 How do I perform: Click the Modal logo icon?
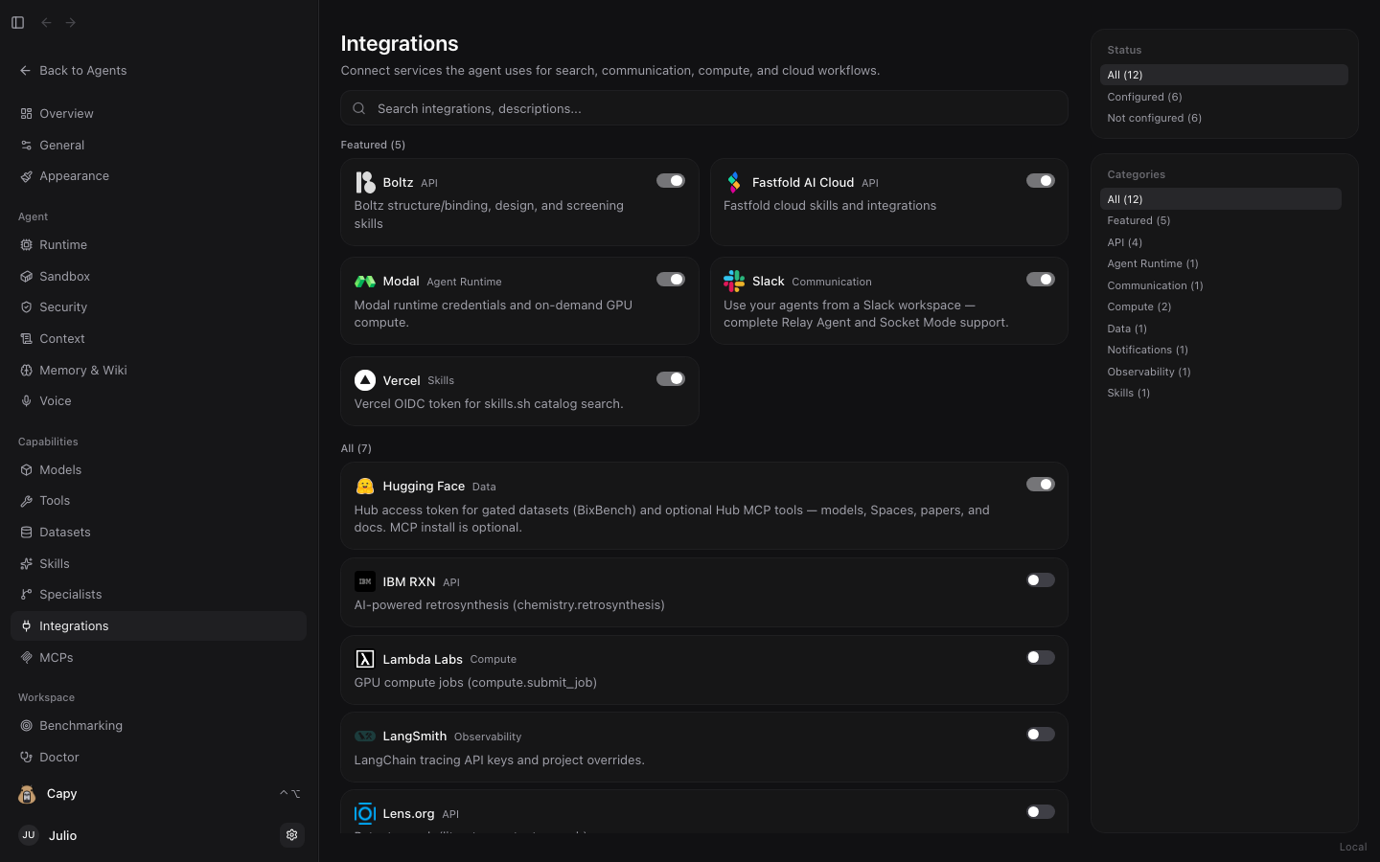365,282
